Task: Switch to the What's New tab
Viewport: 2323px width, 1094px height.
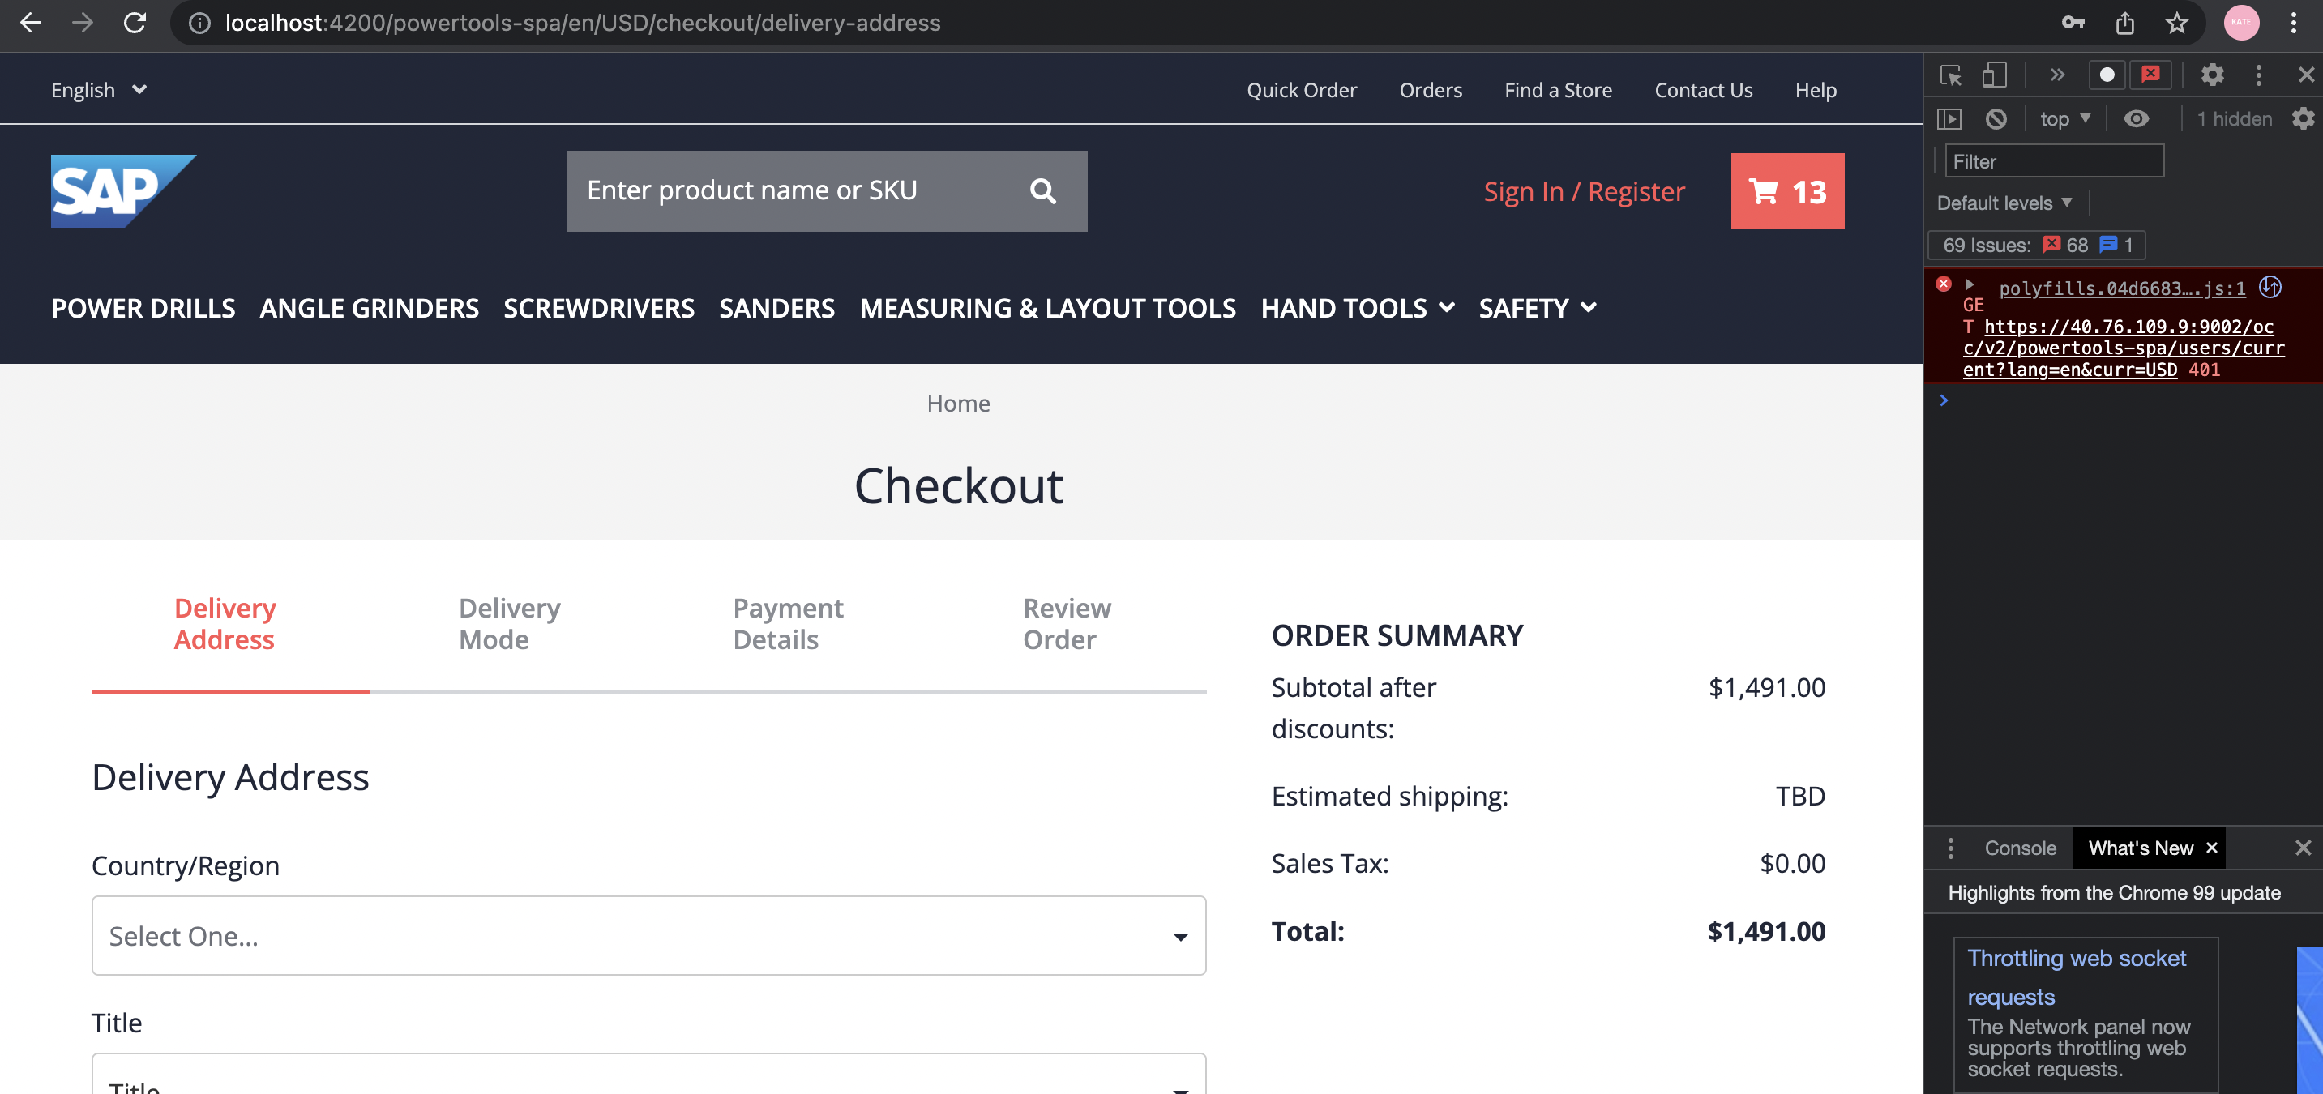Action: 2140,848
